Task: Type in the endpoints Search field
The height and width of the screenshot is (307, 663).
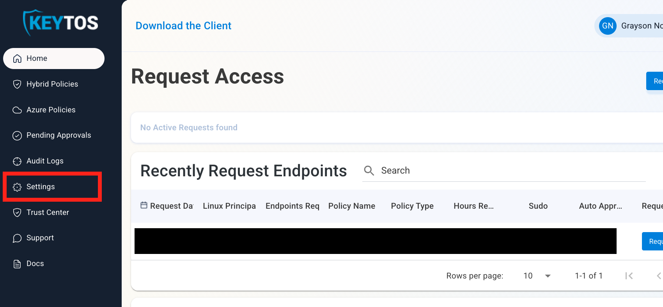Action: [507, 170]
